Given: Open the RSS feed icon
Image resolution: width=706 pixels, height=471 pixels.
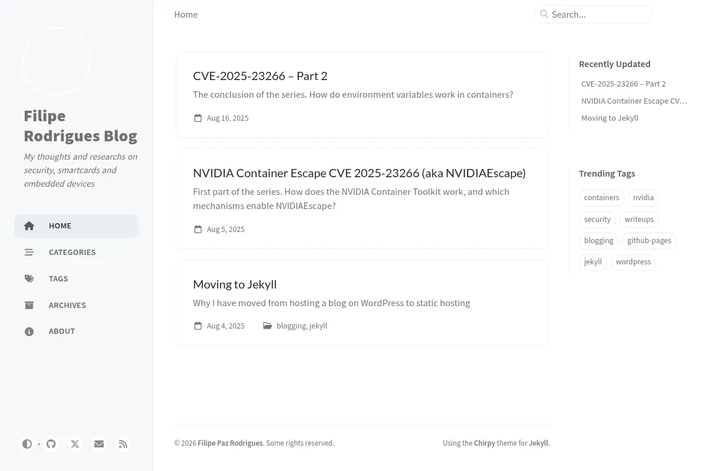Looking at the screenshot, I should point(123,444).
